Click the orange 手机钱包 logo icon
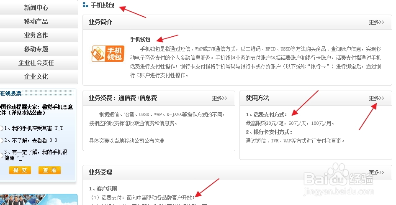Image resolution: width=396 pixels, height=205 pixels. 108,53
